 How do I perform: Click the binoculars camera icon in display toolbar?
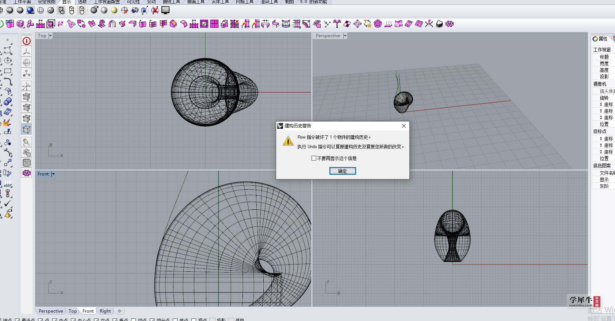tap(135, 10)
